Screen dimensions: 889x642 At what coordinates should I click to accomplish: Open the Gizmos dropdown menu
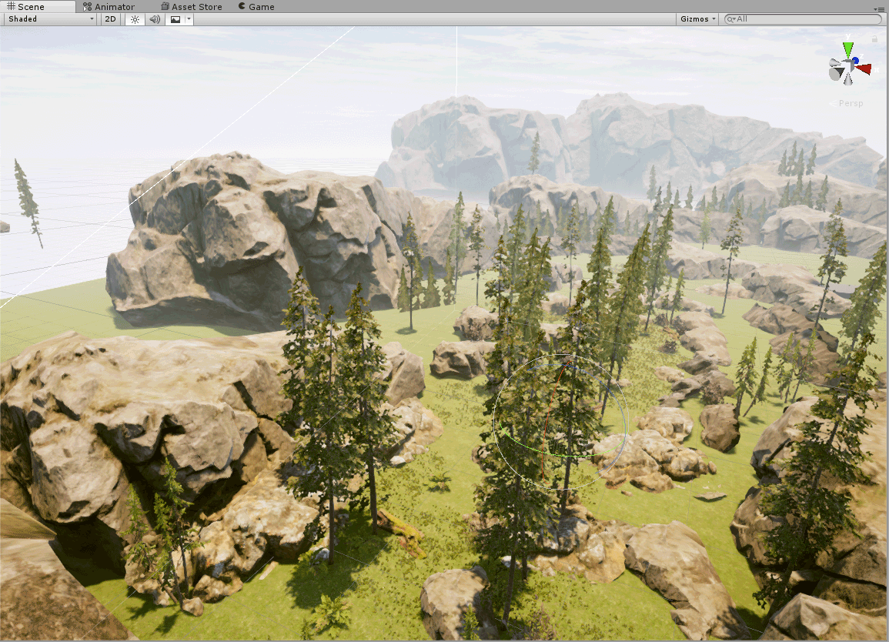tap(697, 19)
